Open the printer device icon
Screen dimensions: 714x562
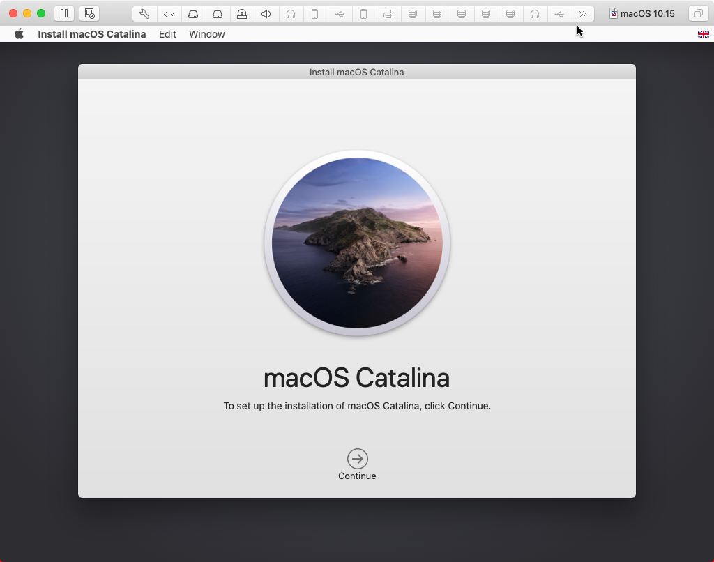[388, 13]
